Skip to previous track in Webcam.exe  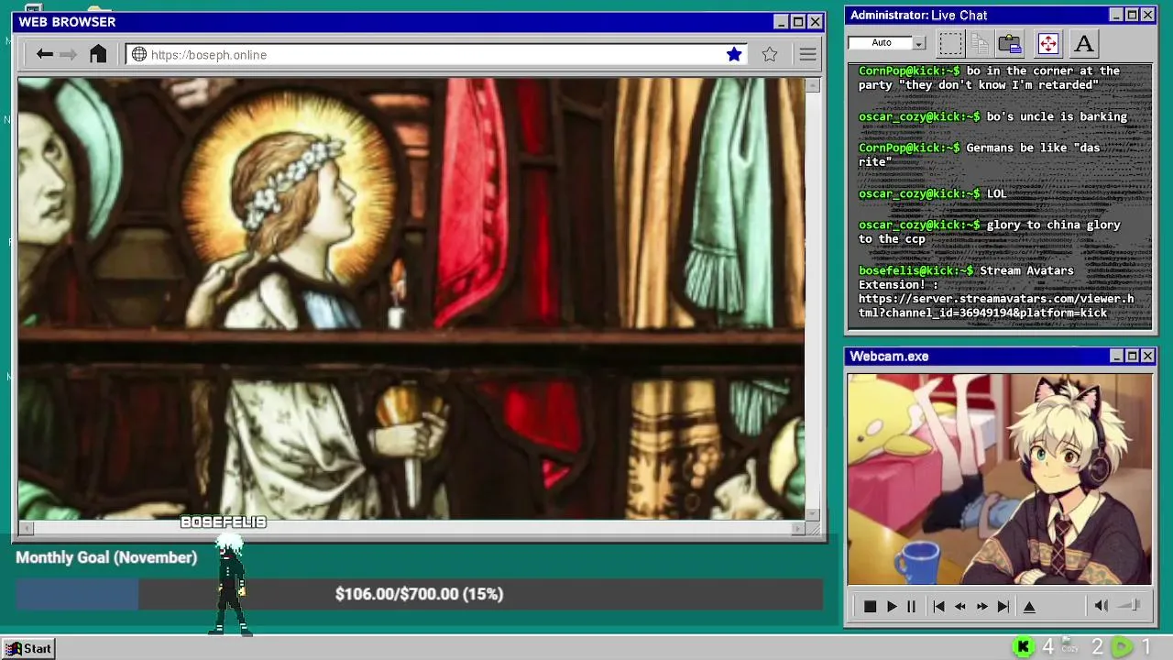(x=938, y=606)
